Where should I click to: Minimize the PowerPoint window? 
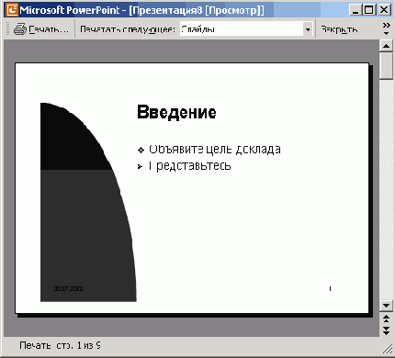click(x=355, y=10)
